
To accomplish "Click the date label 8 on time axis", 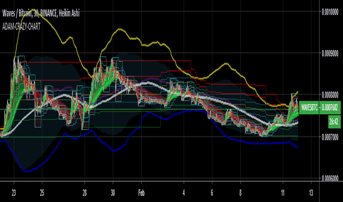I will (240, 193).
